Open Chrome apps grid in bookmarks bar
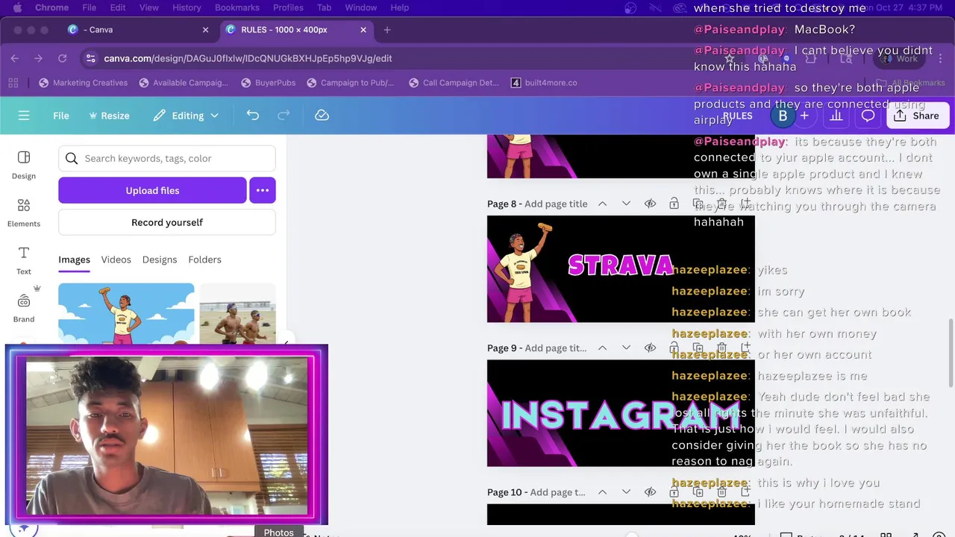Viewport: 955px width, 537px height. tap(13, 83)
